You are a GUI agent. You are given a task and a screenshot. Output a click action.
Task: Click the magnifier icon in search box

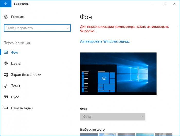click(67, 28)
